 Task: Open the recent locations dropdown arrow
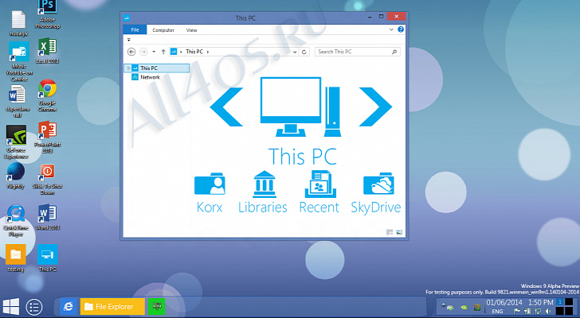pyautogui.click(x=154, y=52)
